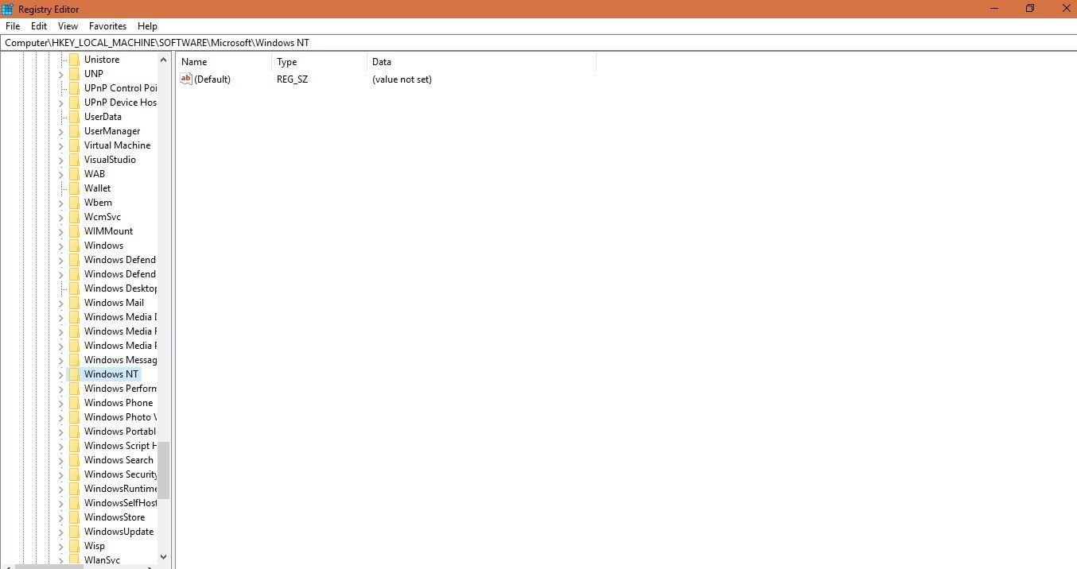
Task: Select the Windows Phone folder icon
Action: point(74,403)
